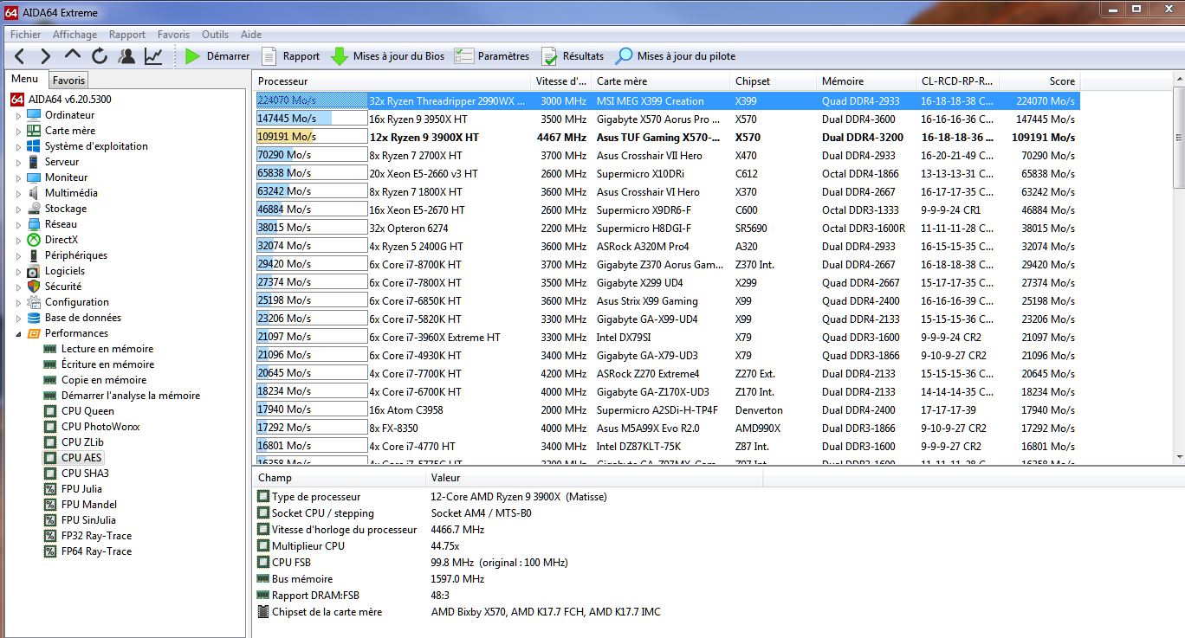Go forward with the right arrow icon
Screen dimensions: 1185x638
46,56
